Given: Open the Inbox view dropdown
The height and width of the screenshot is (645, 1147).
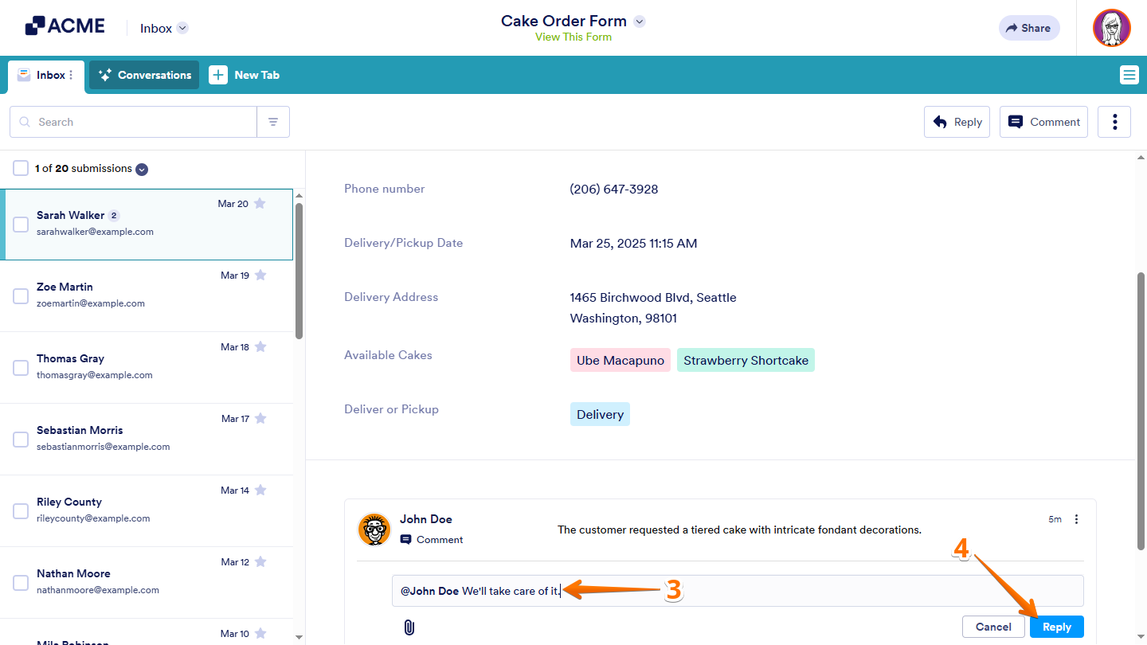Looking at the screenshot, I should (182, 27).
